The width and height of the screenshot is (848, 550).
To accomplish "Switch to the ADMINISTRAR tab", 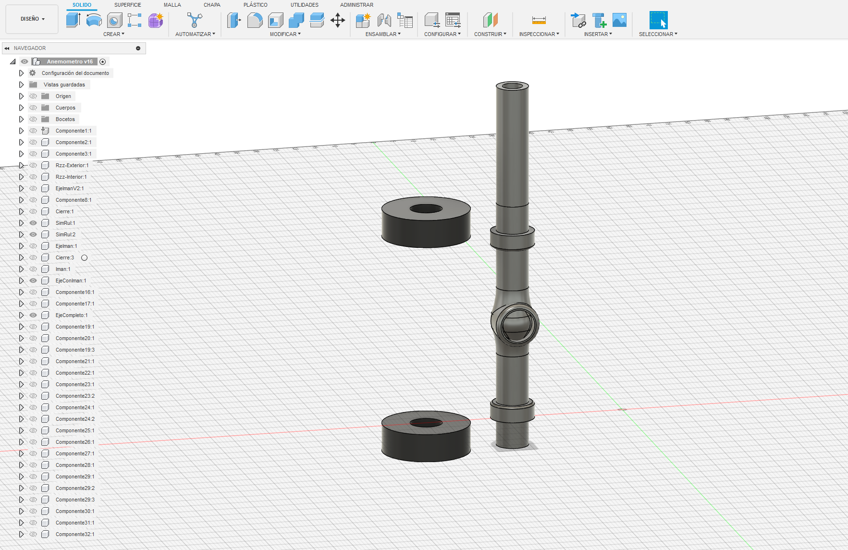I will 357,5.
